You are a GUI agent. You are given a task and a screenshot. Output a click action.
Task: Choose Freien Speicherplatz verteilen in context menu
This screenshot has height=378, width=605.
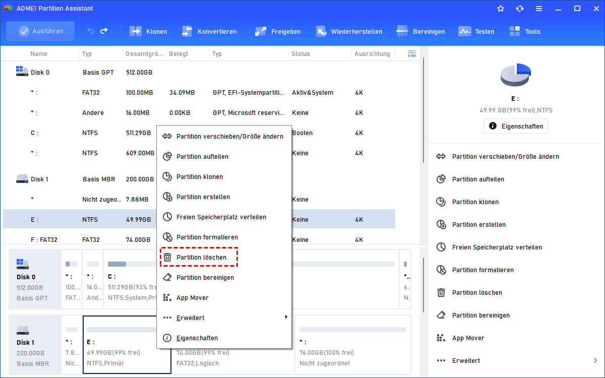tap(224, 217)
